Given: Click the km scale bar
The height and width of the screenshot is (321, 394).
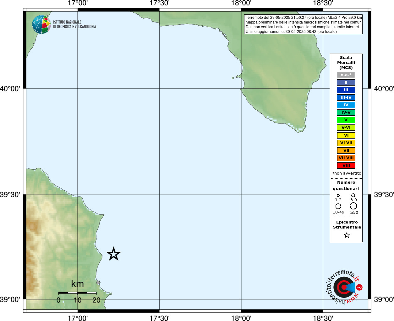Looking at the screenshot, I should (x=77, y=293).
